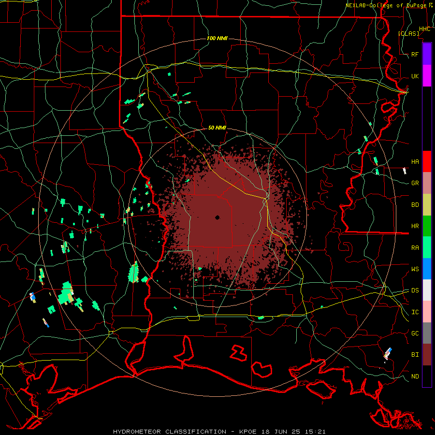Click the purple RF legend color swatch
Image resolution: width=435 pixels, height=435 pixels.
tap(427, 54)
